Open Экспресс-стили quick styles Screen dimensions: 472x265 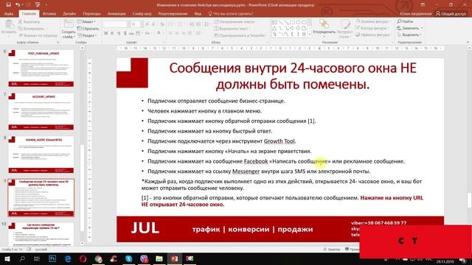click(x=344, y=29)
